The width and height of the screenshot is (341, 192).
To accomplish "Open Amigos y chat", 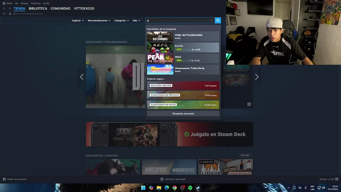I will pos(329,179).
